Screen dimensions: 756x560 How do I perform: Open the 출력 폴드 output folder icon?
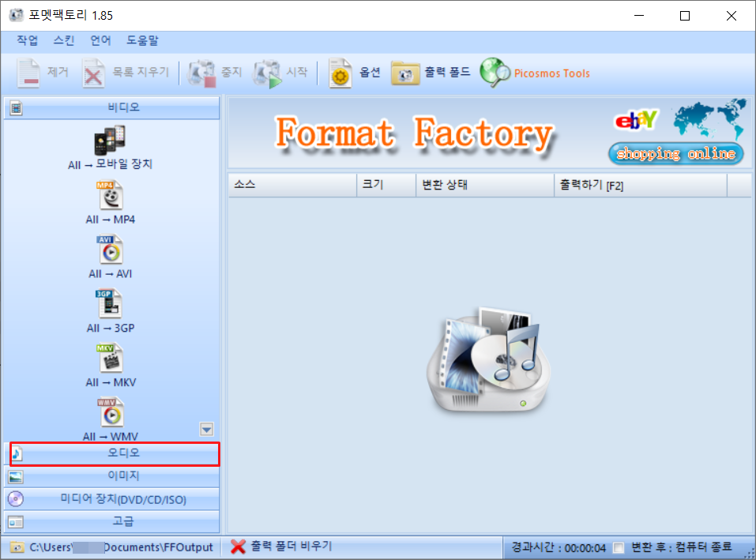pyautogui.click(x=405, y=73)
